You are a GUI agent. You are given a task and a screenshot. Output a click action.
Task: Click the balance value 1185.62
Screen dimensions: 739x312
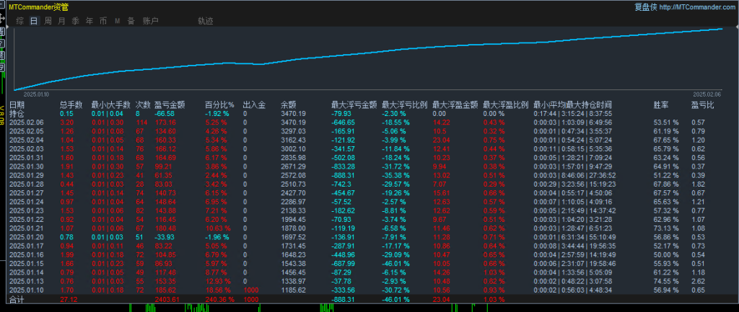tap(293, 290)
